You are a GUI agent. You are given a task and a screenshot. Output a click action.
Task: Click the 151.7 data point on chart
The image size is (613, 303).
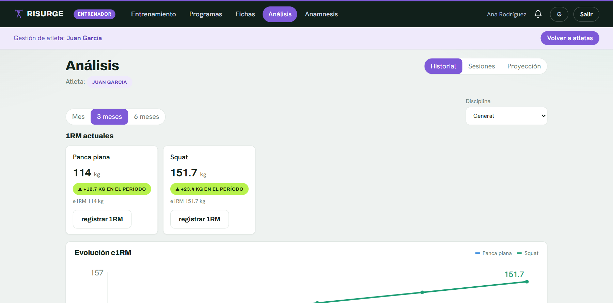coord(527,282)
